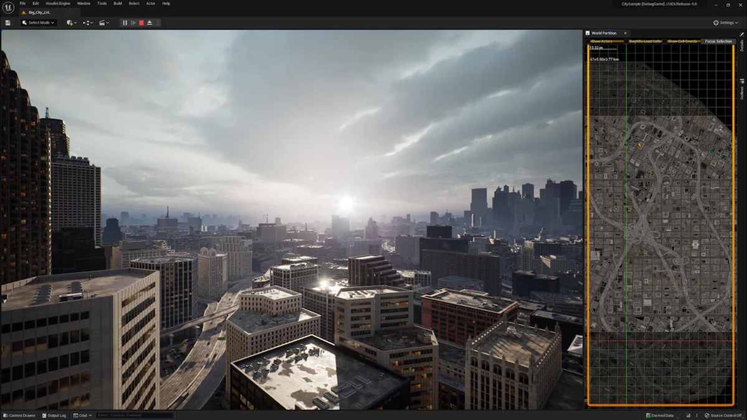
Task: Click the Blueprints toolbar icon
Action: pyautogui.click(x=86, y=22)
